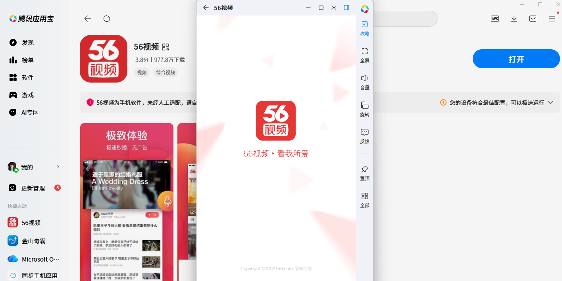Viewport: 562px width, 281px height.
Task: Enter 全屏 fullscreen mode
Action: click(365, 55)
